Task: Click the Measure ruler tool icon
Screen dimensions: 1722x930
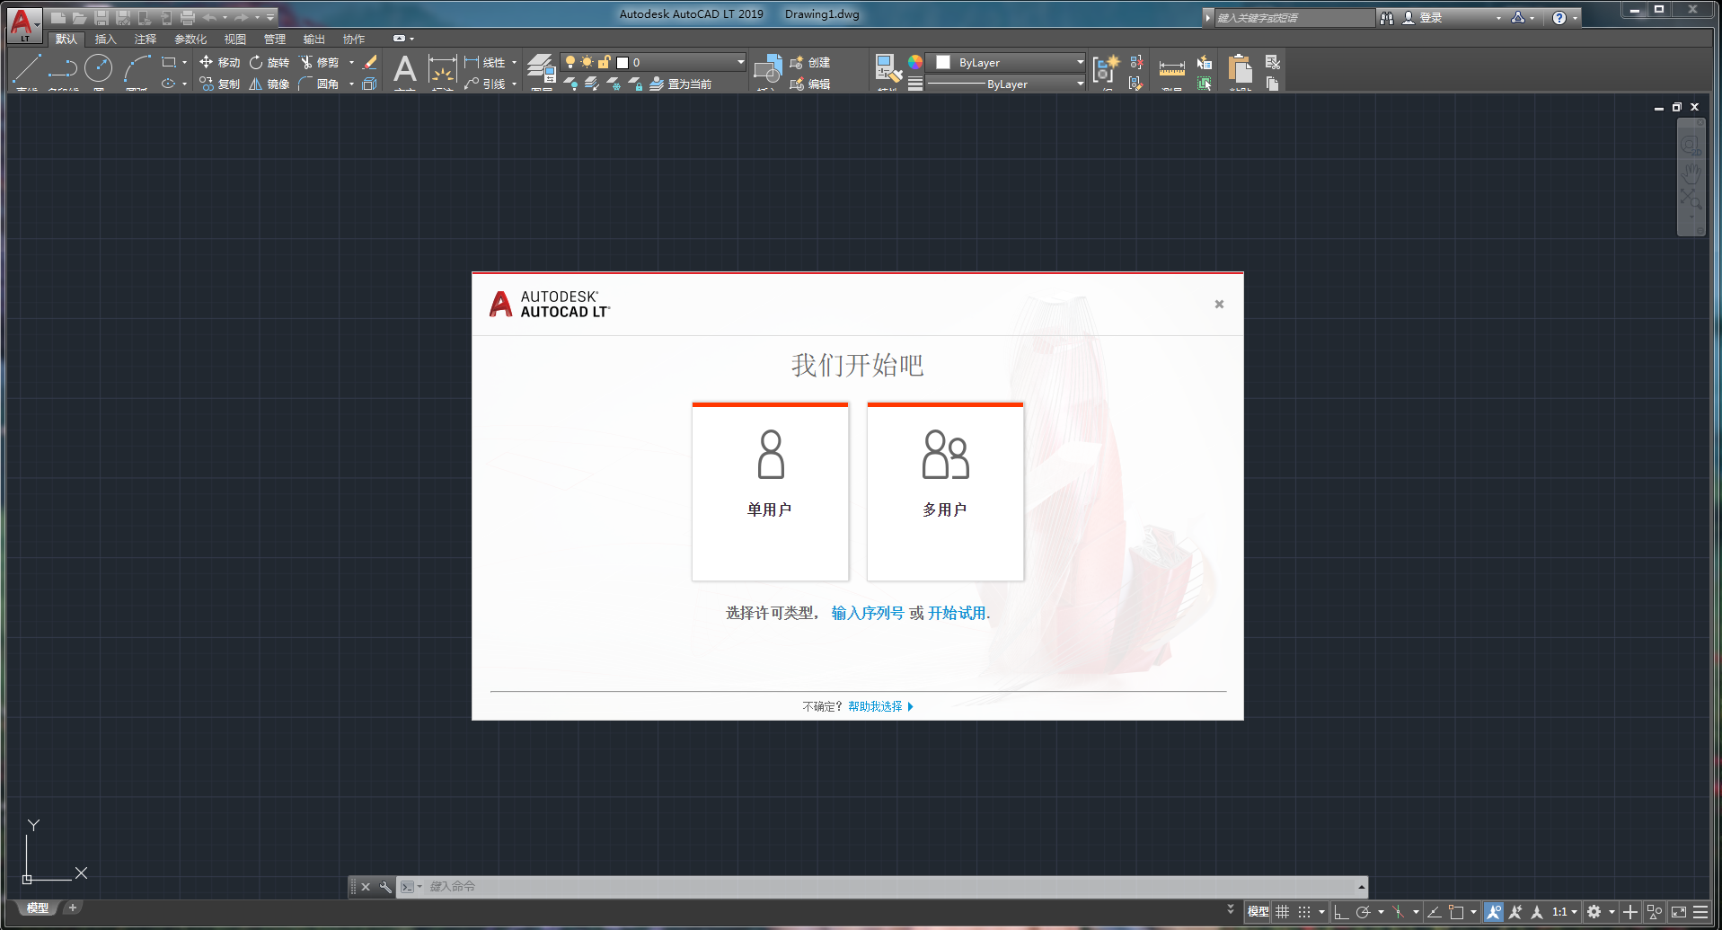Action: point(1171,69)
